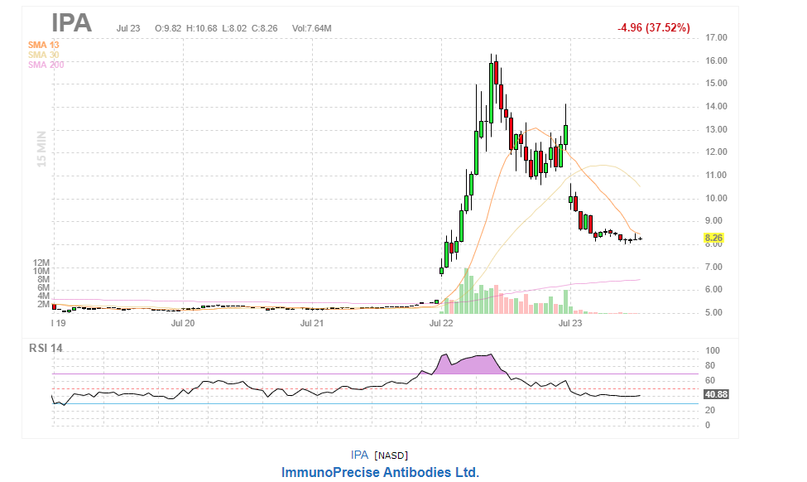
Task: Click the ImmunoPrecise Antibodies Ltd. link
Action: point(380,472)
